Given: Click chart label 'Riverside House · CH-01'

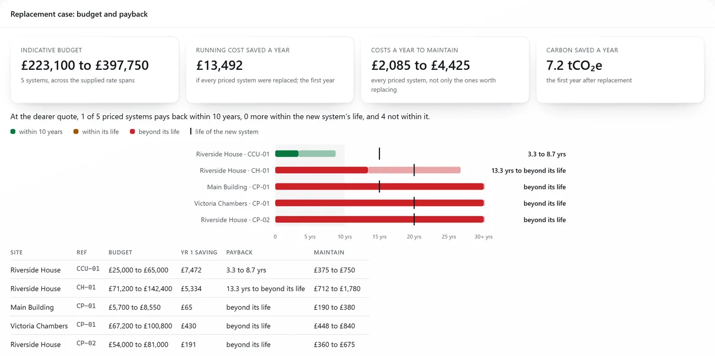Looking at the screenshot, I should 235,171.
